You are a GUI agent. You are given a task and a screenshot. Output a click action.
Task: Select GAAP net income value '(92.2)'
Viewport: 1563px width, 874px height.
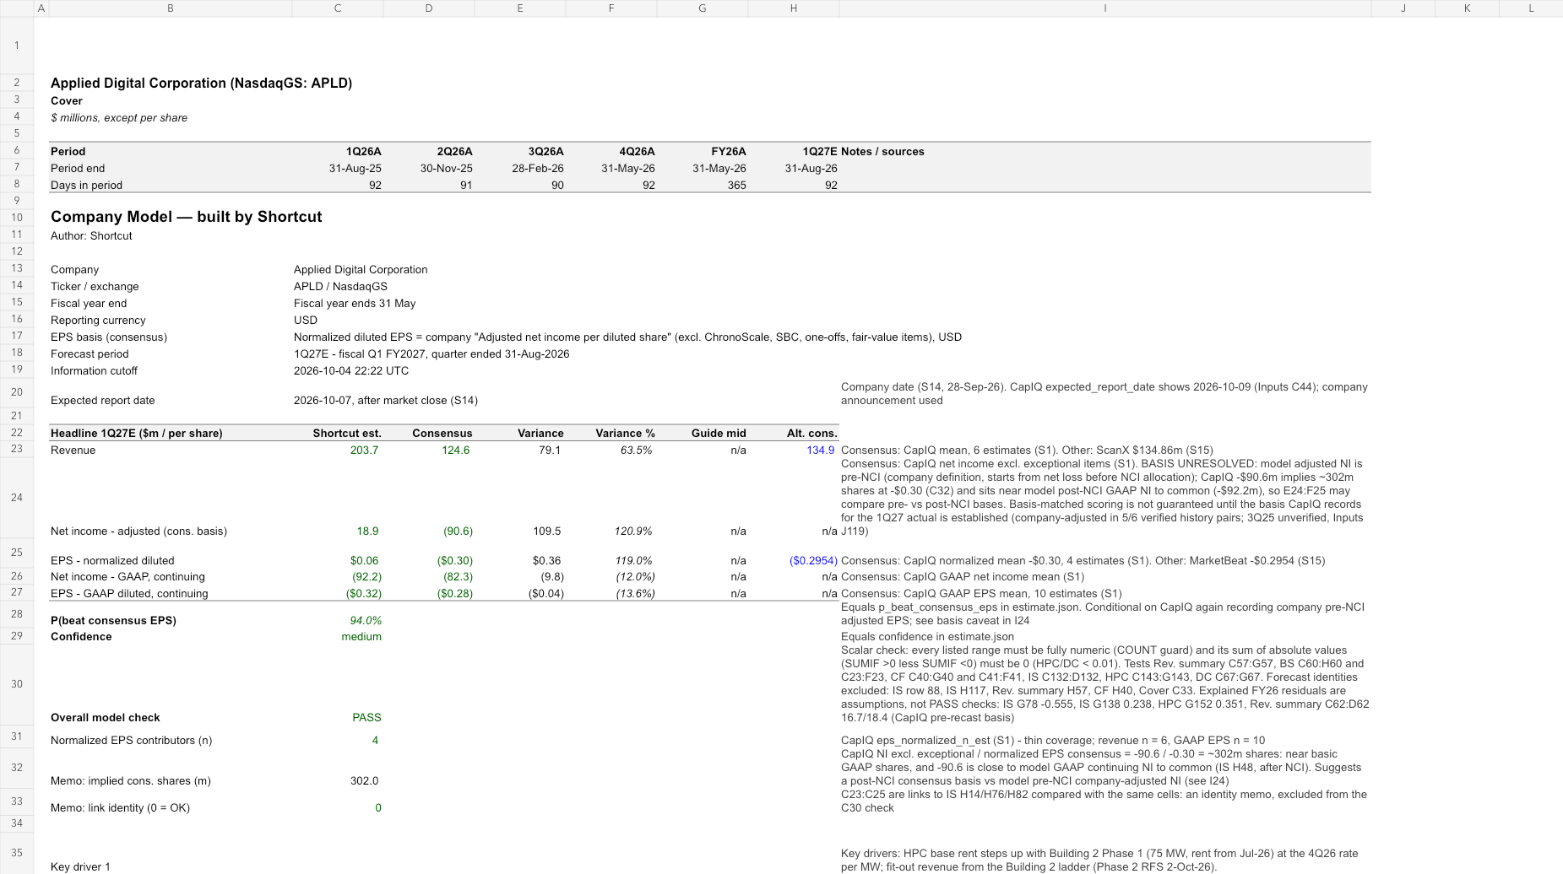[367, 576]
